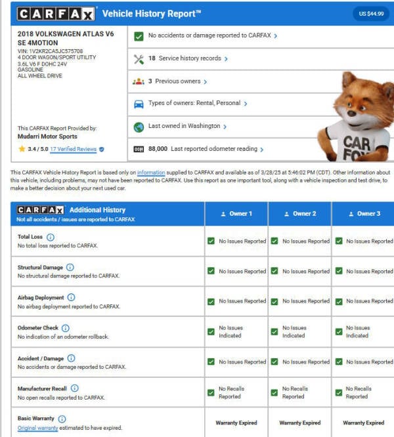
Task: Click the 88,000 odometer value
Action: tap(158, 149)
